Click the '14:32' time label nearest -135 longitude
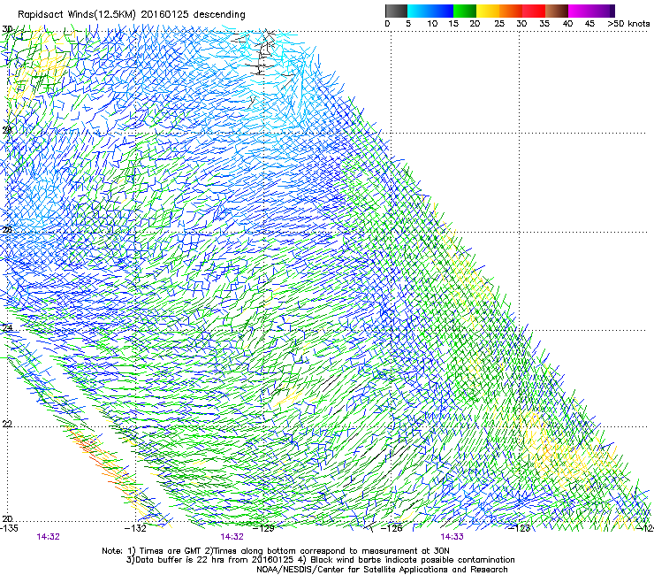 (x=49, y=537)
